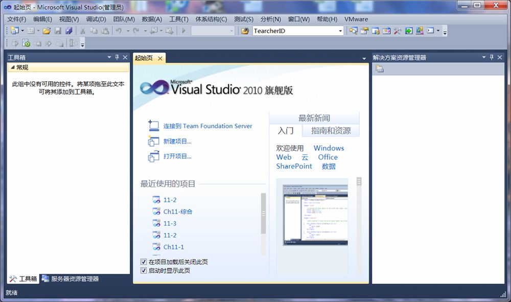Click the Office welcome link
This screenshot has width=511, height=302.
click(x=328, y=157)
